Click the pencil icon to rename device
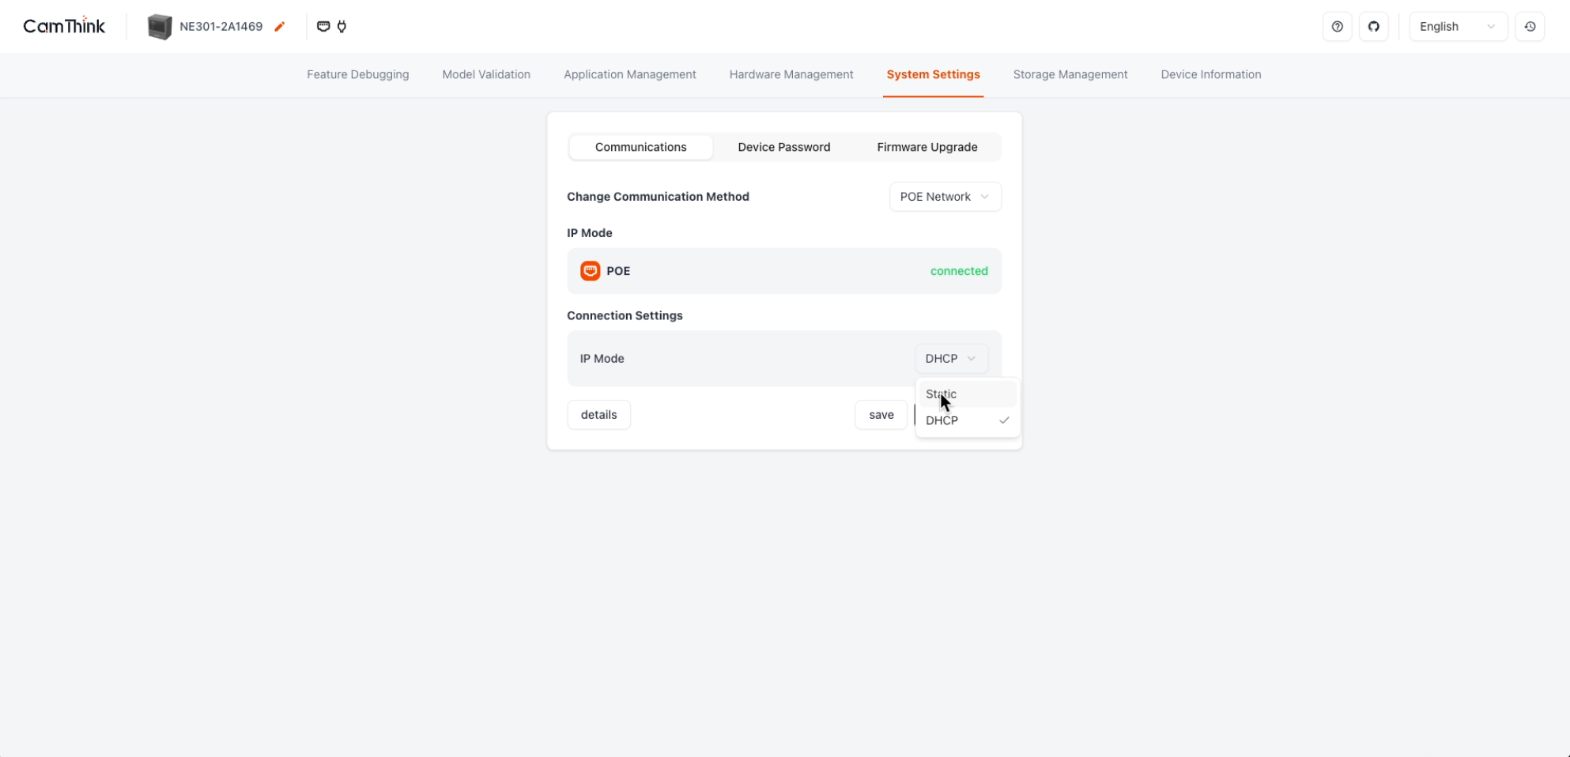This screenshot has width=1570, height=757. [x=279, y=27]
